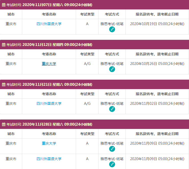This screenshot has width=189, height=169.
Task: Select 2020年11月09日 deadline in last 四川外国语大学 row
Action: [157, 159]
